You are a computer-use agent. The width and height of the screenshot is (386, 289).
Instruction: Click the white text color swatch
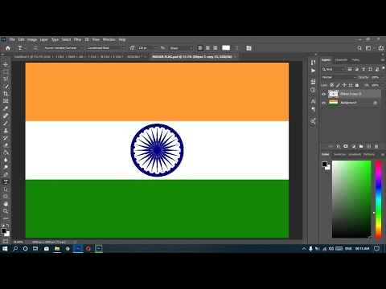pyautogui.click(x=226, y=47)
